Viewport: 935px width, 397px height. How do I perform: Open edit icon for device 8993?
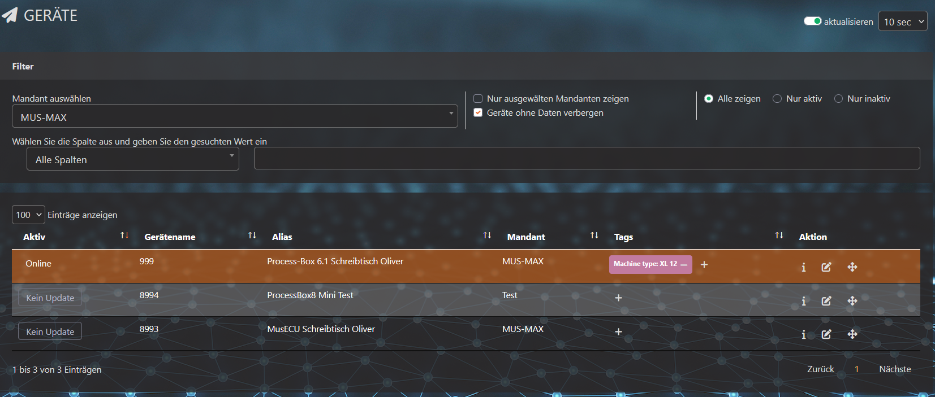(x=826, y=334)
